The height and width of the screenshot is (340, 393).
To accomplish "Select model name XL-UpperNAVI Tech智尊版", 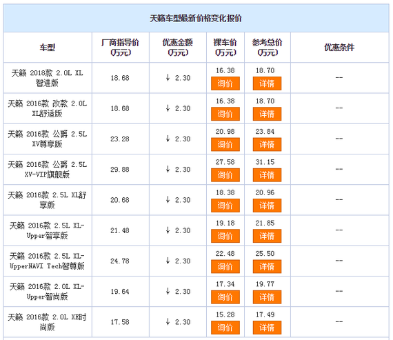I will [47, 261].
